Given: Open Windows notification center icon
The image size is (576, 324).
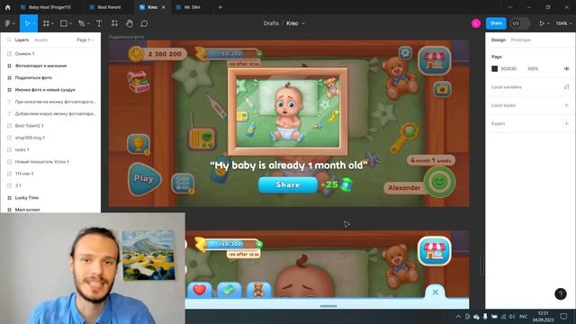Looking at the screenshot, I should coord(563,316).
